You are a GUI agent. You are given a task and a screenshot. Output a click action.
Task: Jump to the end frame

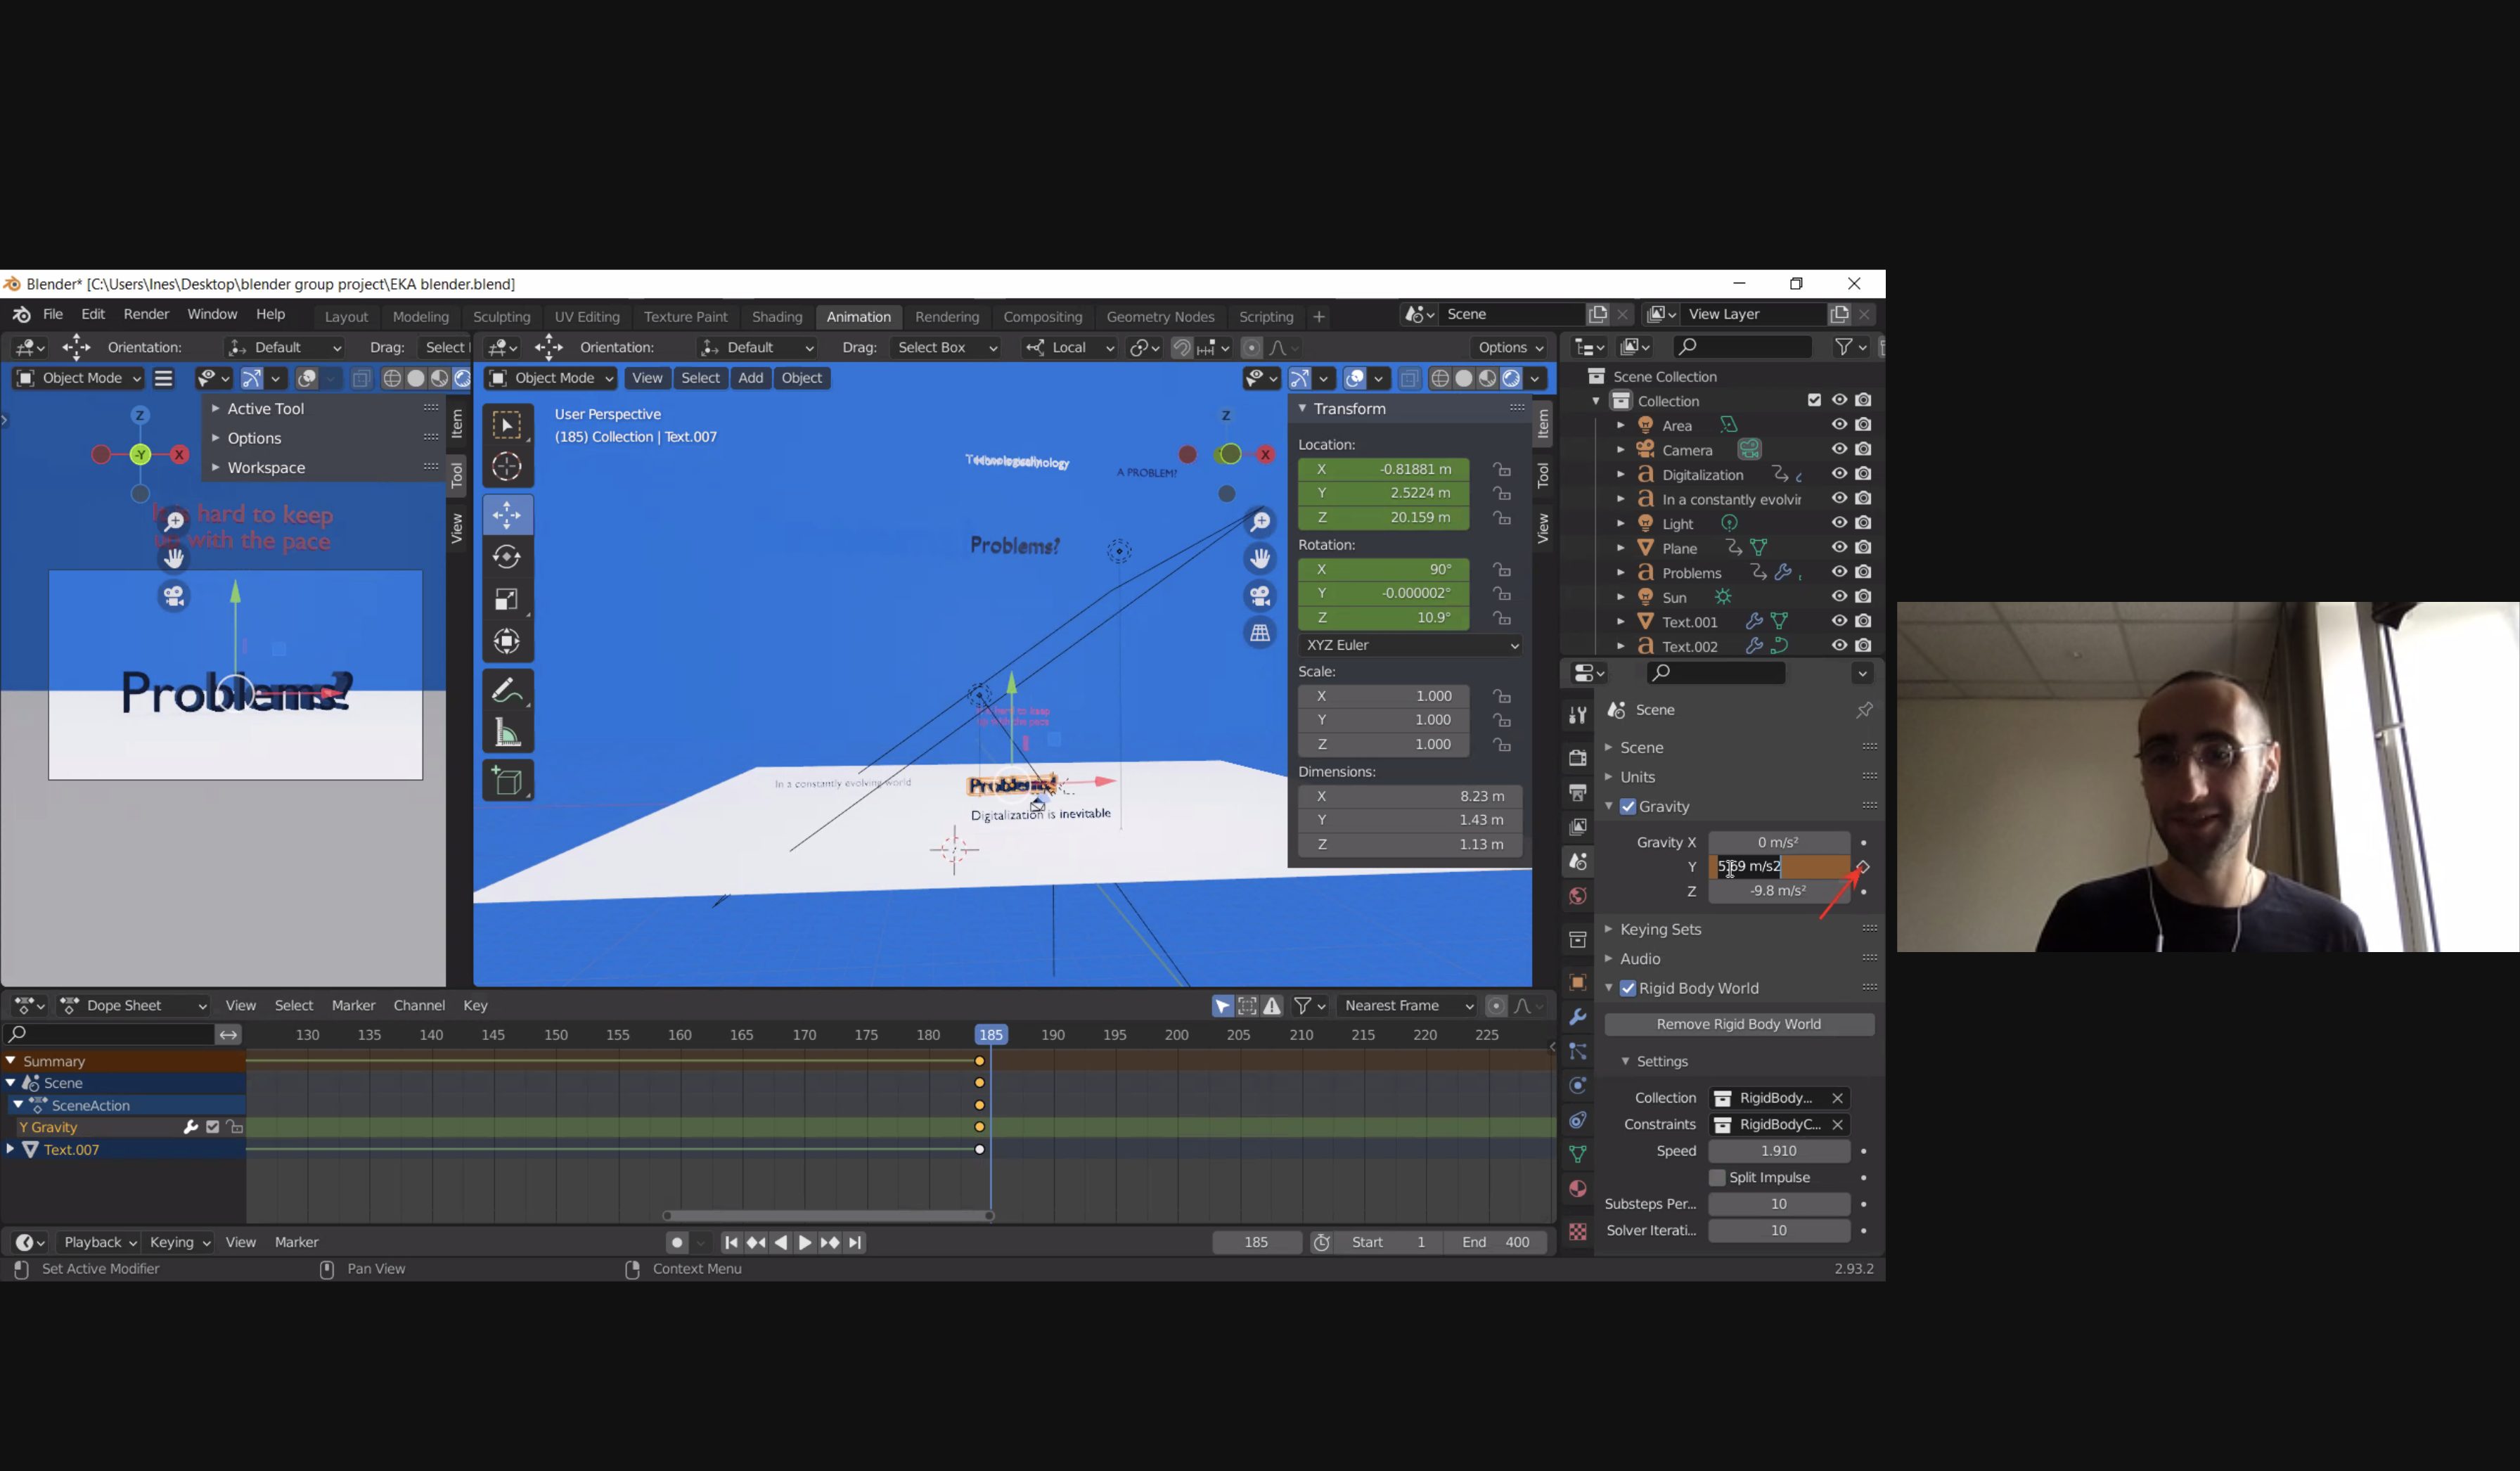click(855, 1243)
